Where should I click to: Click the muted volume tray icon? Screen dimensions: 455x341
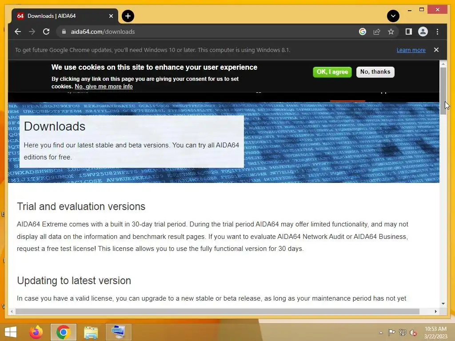click(413, 333)
